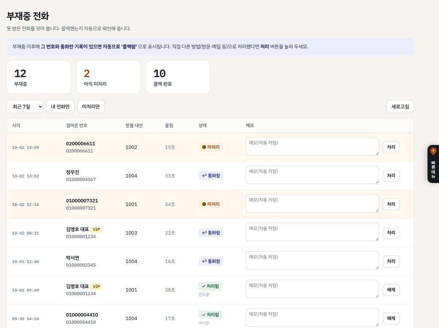
Task: Toggle the 내 전화만 filter
Action: (x=60, y=107)
